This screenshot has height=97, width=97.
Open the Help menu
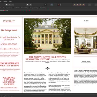point(10,2)
